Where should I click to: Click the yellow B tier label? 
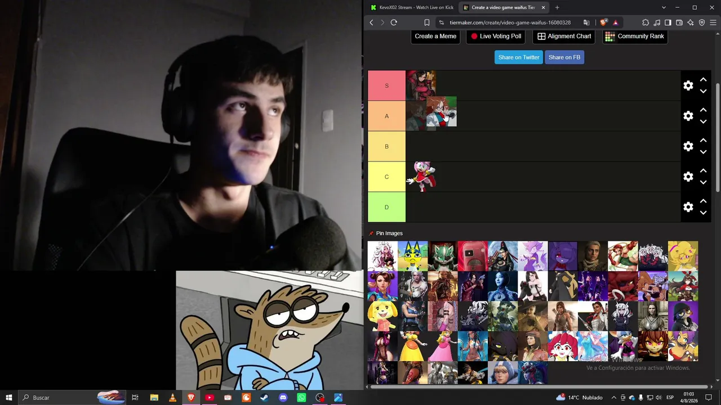point(386,146)
